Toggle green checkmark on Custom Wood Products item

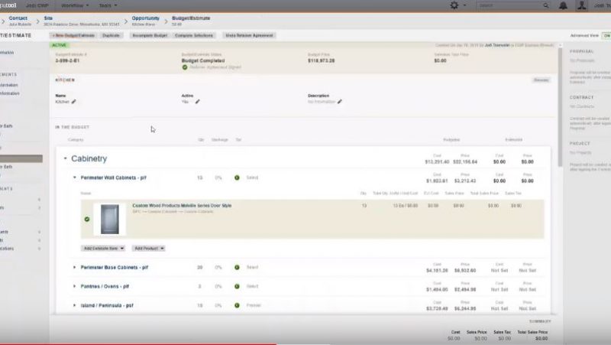pyautogui.click(x=87, y=219)
